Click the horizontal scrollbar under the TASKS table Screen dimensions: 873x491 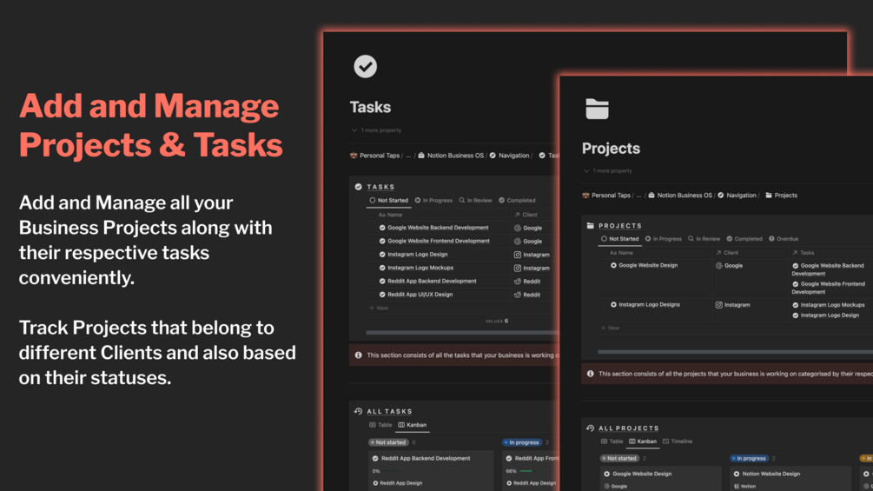point(462,332)
